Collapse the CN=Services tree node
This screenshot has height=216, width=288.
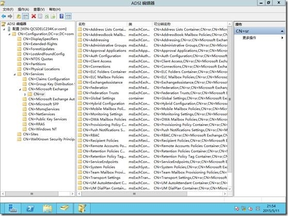coord(14,75)
